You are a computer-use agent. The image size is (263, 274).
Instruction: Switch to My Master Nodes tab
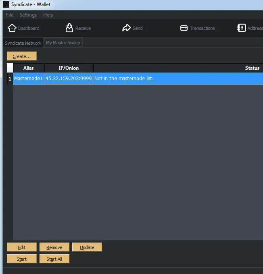[63, 42]
